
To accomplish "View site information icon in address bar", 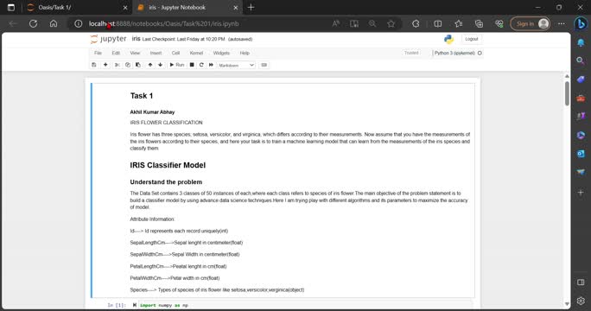I will [x=79, y=23].
